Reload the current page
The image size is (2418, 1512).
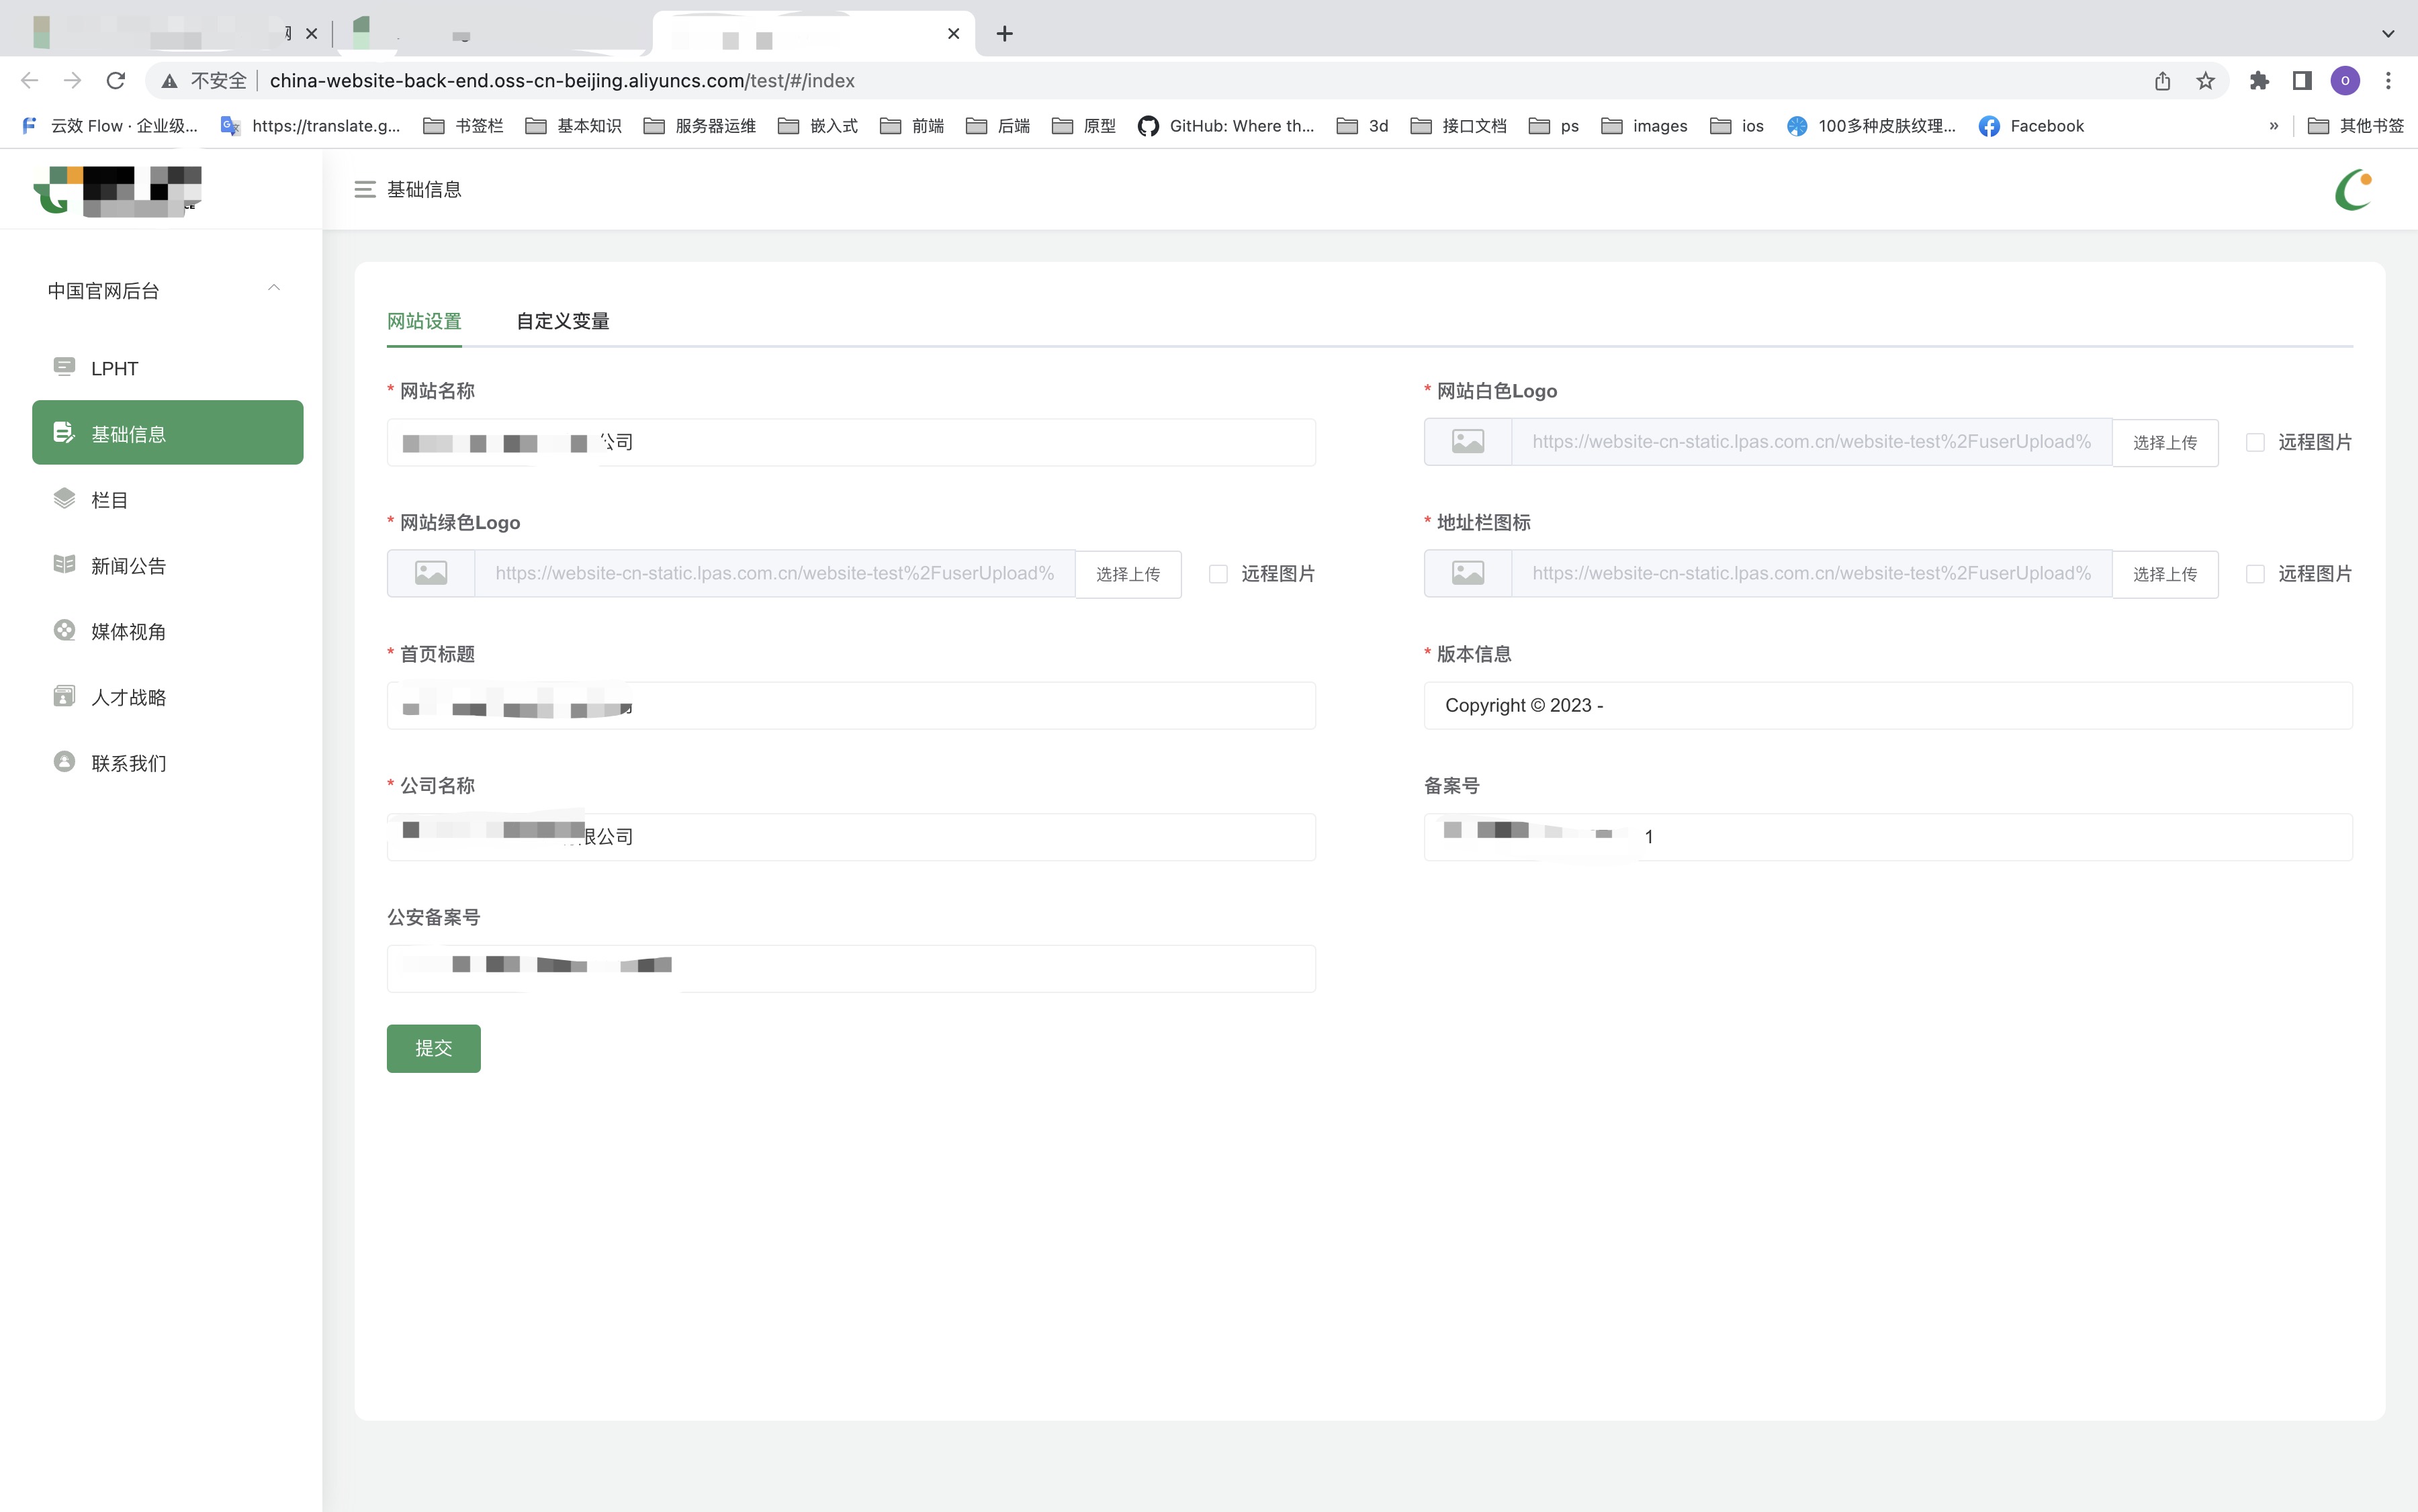116,80
